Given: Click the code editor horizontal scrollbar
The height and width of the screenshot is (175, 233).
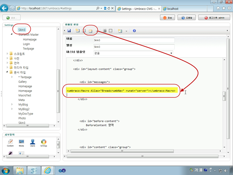Looking at the screenshot, I should coord(122,151).
